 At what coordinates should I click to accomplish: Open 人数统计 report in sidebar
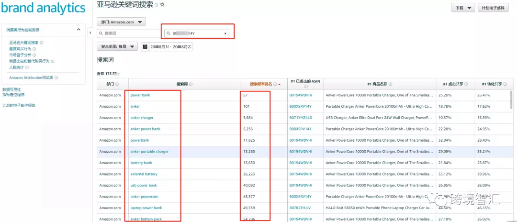click(x=16, y=67)
